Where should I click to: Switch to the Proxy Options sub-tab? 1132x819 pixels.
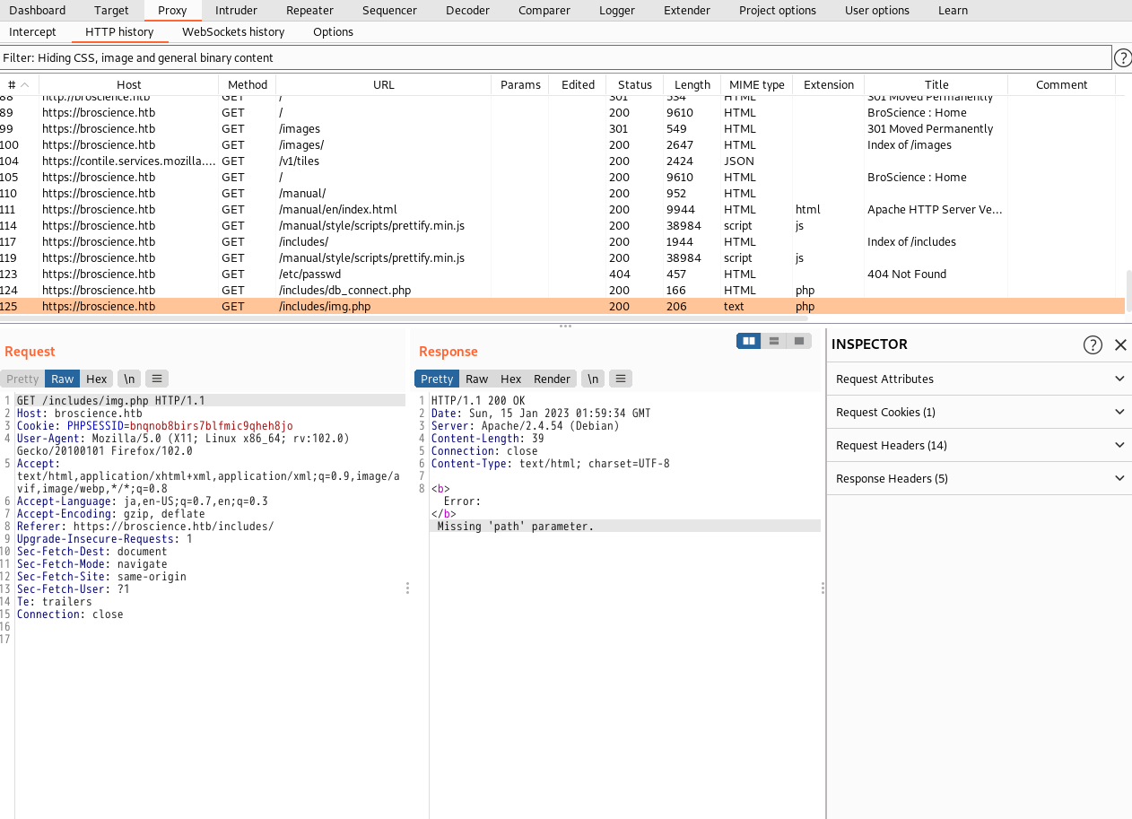tap(333, 31)
